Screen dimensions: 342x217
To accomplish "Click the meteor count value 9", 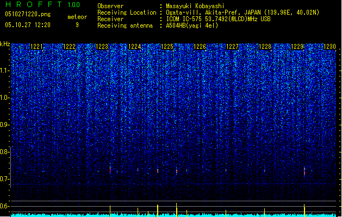I will 77,25.
